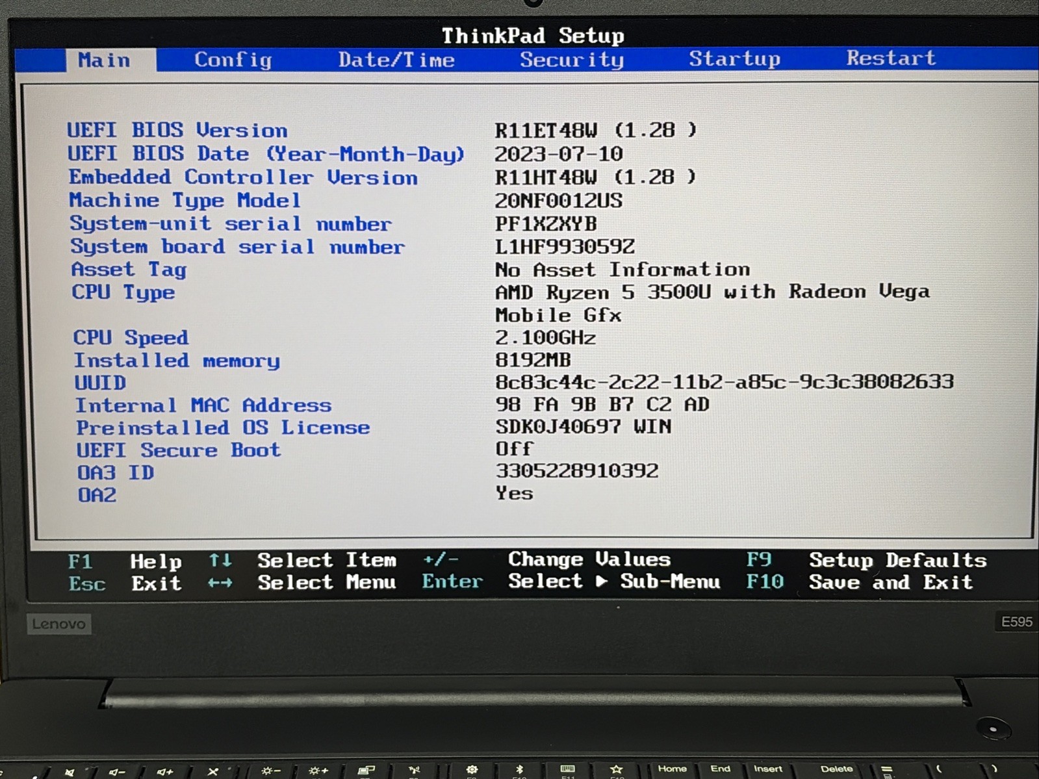Click System board serial number label

tap(237, 247)
